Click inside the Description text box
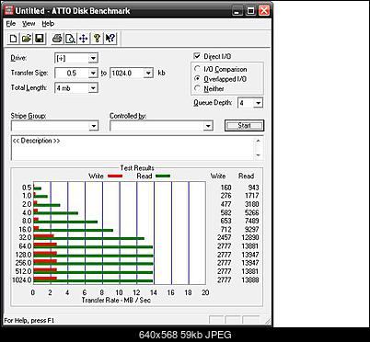The image size is (370, 342). 133,148
